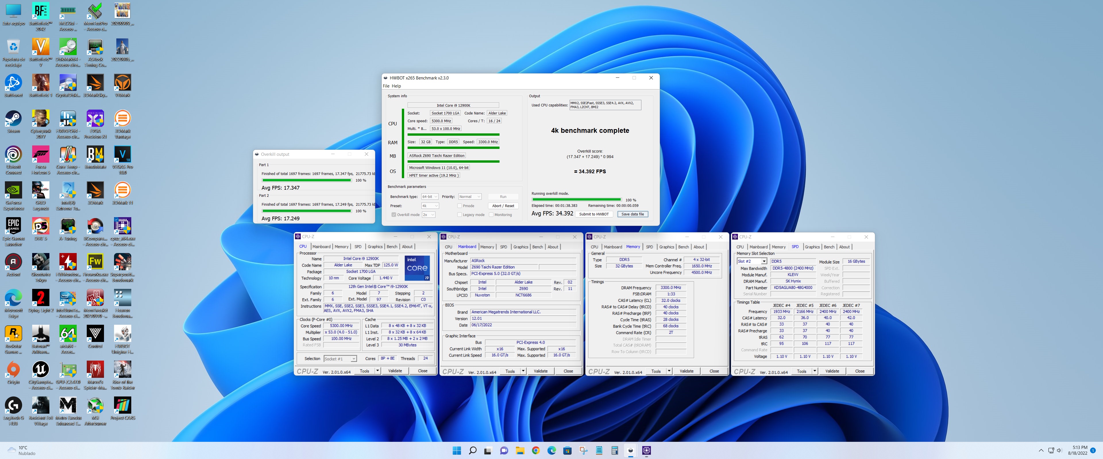Open the Logitech G HUB icon
Screen dimensions: 1103x459
tap(13, 411)
